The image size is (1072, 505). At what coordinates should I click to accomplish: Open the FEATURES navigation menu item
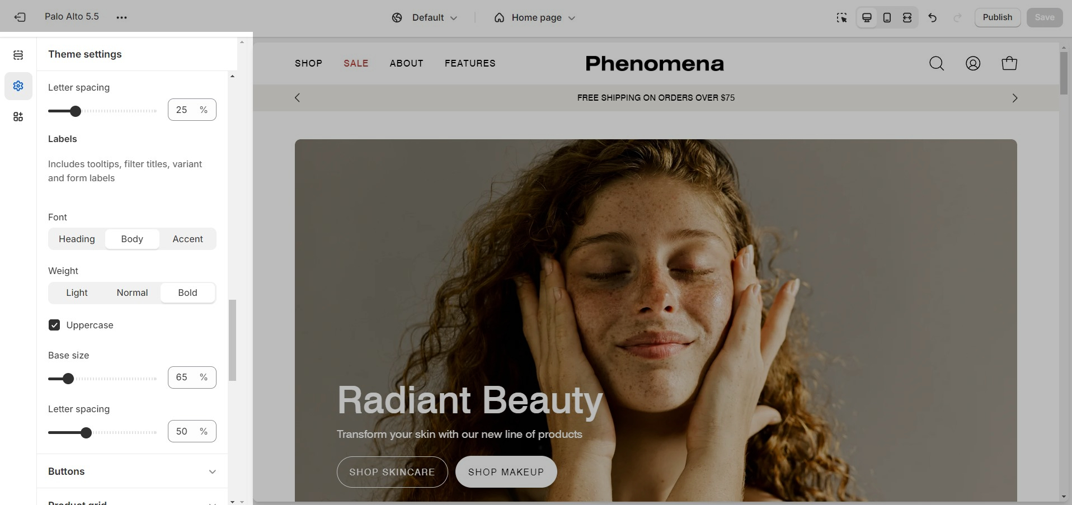(470, 64)
